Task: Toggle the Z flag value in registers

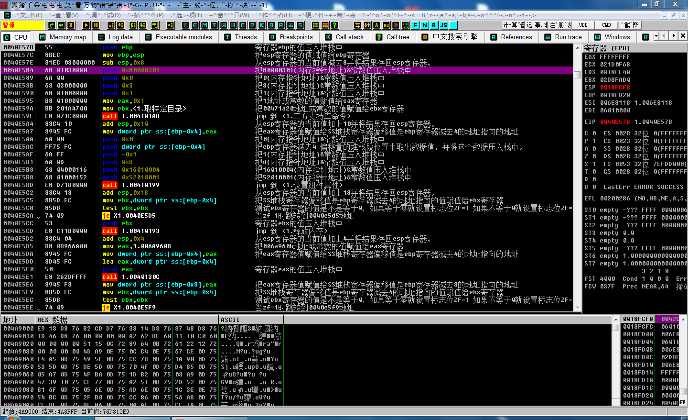Action: click(594, 156)
